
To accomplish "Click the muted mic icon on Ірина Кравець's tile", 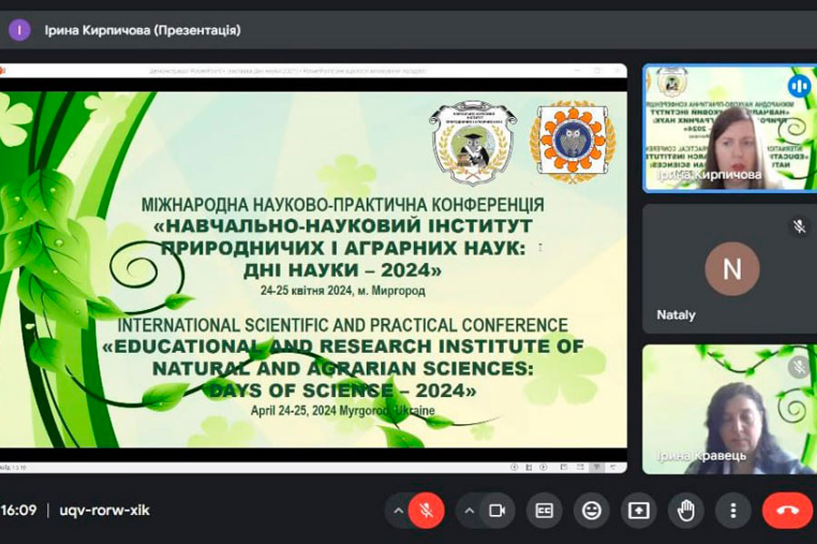I will [799, 366].
